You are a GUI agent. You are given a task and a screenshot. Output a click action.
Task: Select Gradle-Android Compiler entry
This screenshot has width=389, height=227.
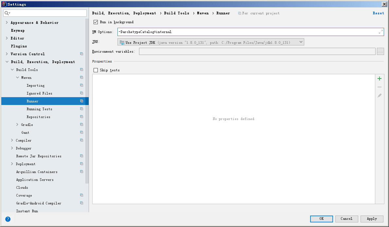tap(39, 203)
